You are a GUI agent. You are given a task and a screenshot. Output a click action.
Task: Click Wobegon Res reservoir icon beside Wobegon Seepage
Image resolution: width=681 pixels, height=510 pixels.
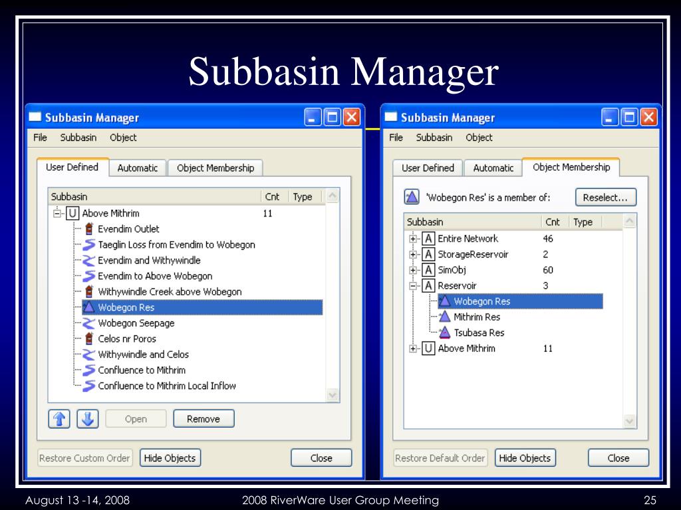click(89, 307)
